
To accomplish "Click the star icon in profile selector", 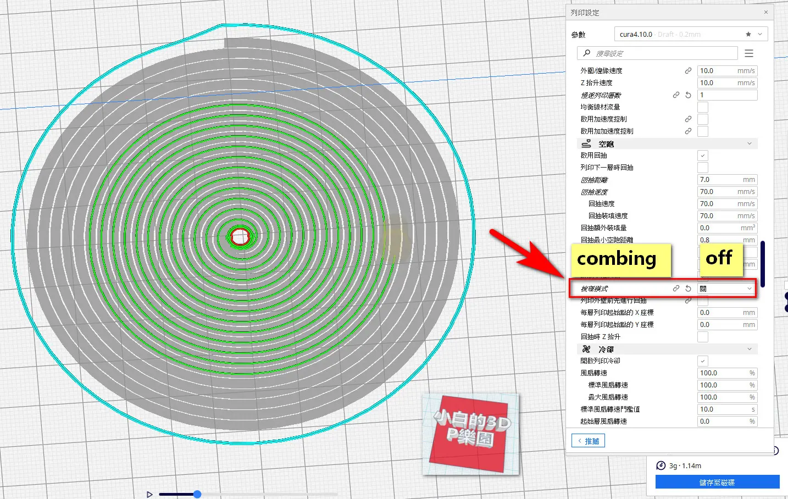I will tap(748, 34).
